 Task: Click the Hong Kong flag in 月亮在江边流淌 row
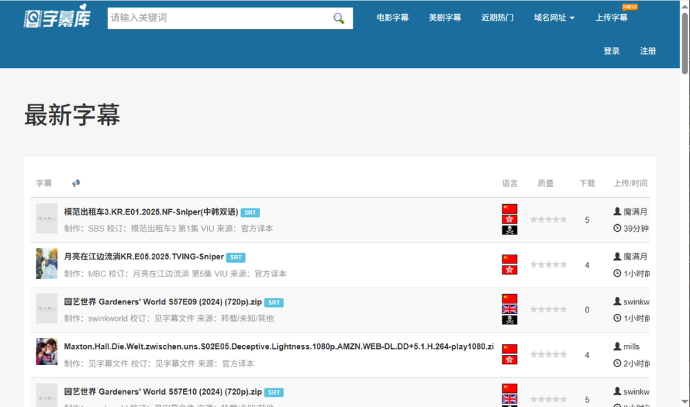(x=510, y=270)
